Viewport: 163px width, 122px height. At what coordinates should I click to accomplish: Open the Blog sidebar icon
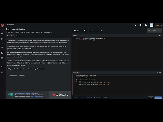pos(2,72)
